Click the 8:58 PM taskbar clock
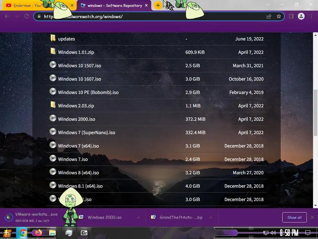Image resolution: width=318 pixels, height=239 pixels. (x=289, y=233)
